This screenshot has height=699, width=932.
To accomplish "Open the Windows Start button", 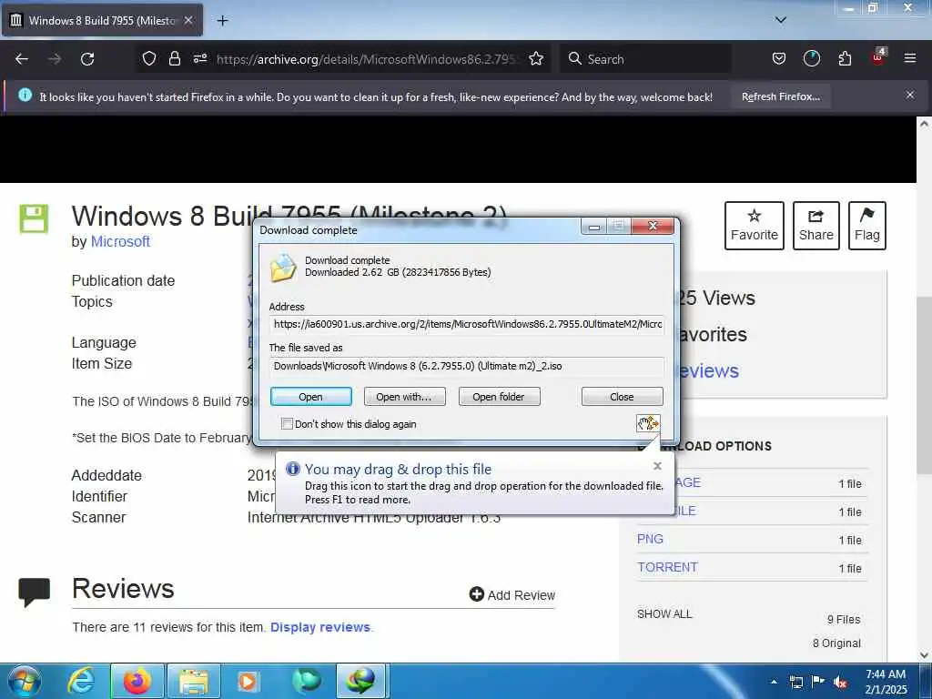I will click(x=25, y=681).
